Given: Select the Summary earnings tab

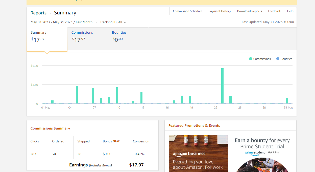Looking at the screenshot, I should click(x=47, y=39).
